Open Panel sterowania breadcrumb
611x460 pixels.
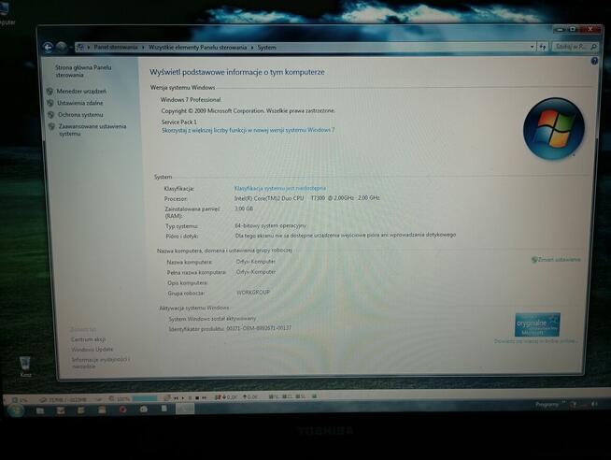click(116, 47)
